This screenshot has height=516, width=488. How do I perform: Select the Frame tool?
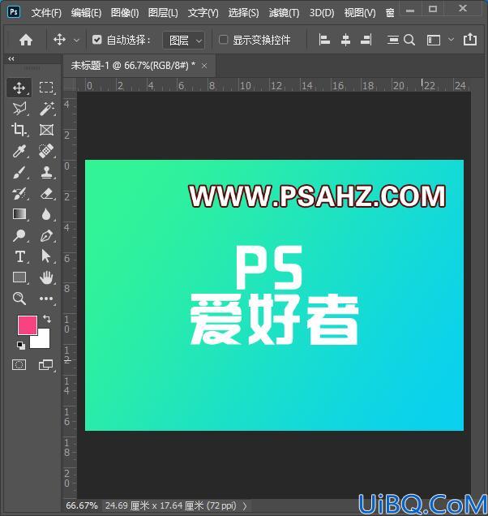click(x=46, y=130)
